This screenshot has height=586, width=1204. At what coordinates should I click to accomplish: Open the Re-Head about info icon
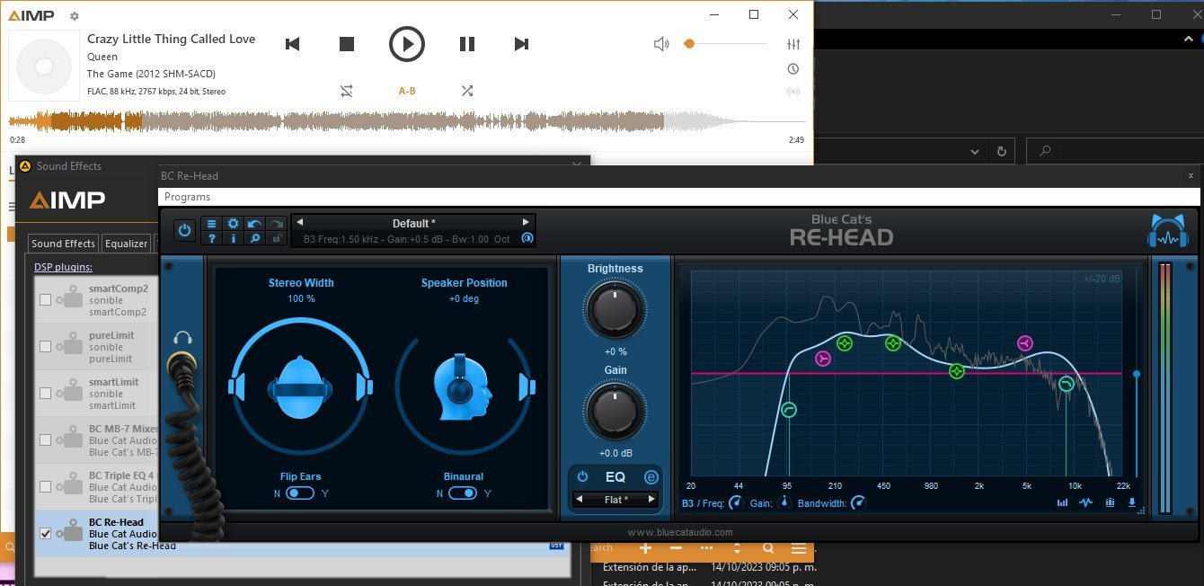click(234, 238)
